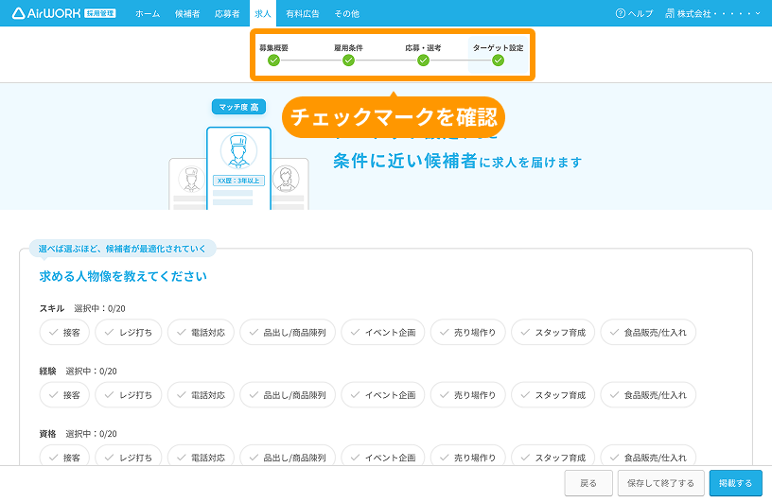Viewport: 772px width, 502px height.
Task: Toggle 接客 under スキル
Action: pos(64,332)
